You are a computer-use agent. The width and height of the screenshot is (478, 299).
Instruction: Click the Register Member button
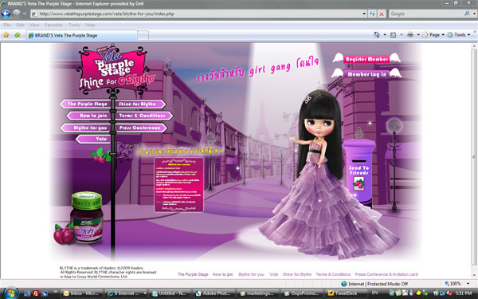[366, 59]
